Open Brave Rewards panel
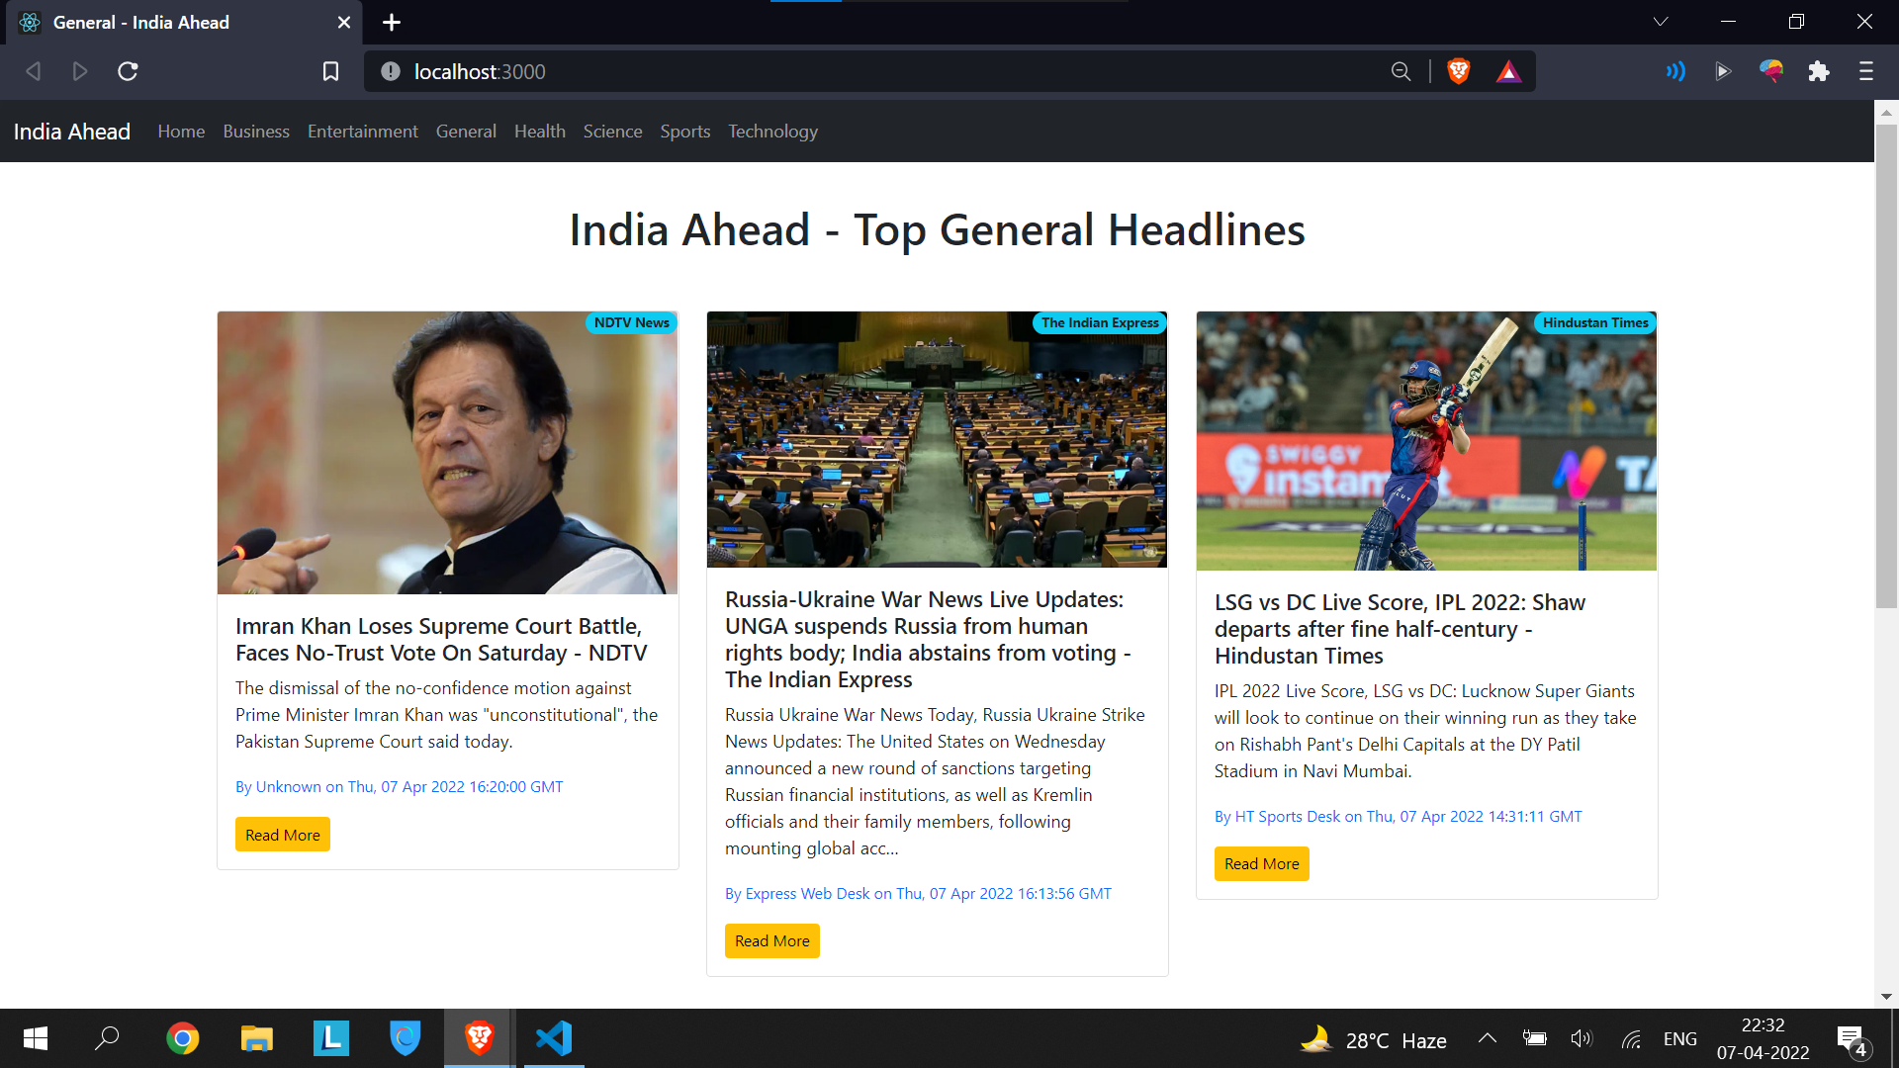Screen dimensions: 1899x1068 (x=1508, y=71)
